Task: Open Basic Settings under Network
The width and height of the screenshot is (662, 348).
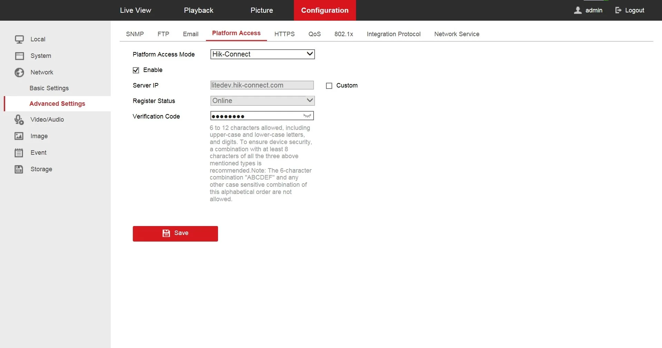Action: [49, 88]
